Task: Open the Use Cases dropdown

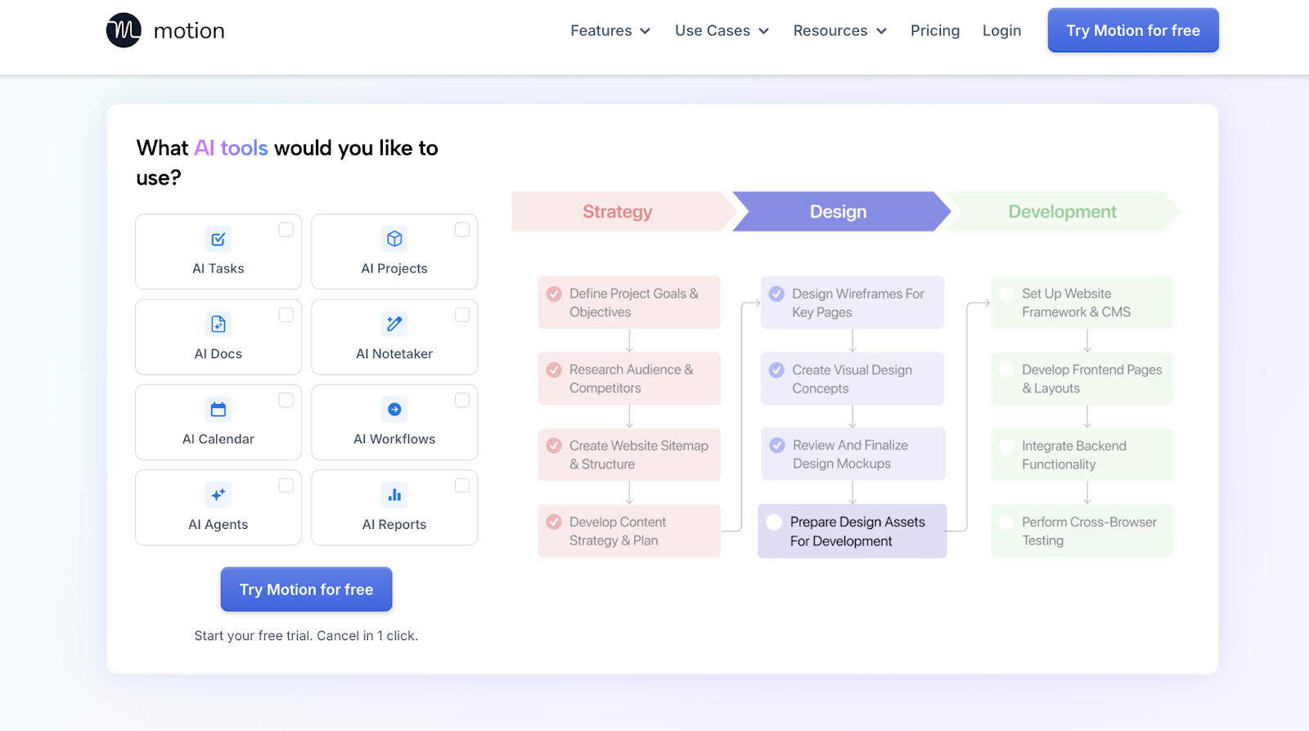Action: click(722, 30)
